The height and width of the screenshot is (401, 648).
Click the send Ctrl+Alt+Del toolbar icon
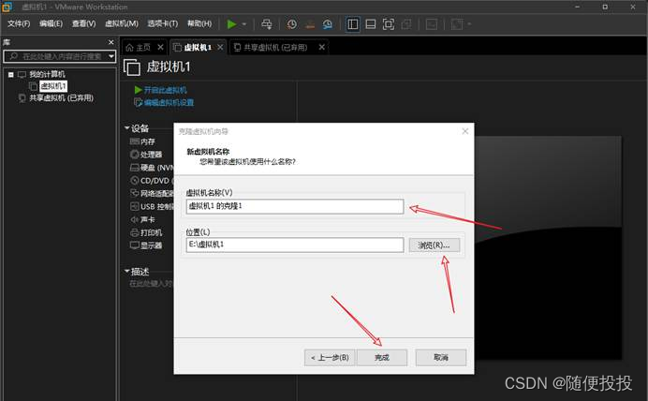[267, 24]
